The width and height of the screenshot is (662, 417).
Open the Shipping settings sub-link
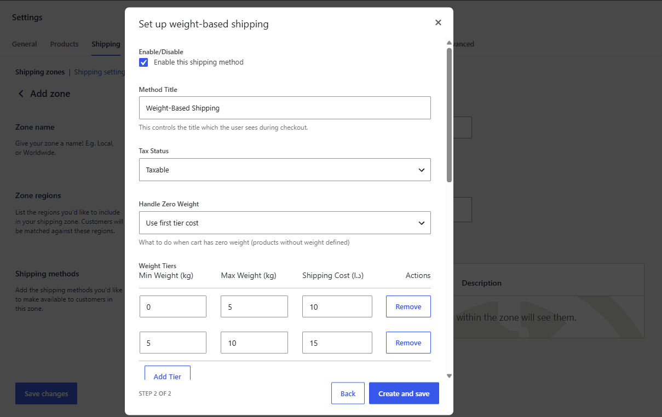tap(99, 72)
